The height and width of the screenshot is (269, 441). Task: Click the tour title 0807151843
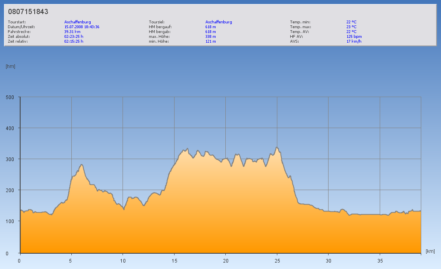point(28,12)
